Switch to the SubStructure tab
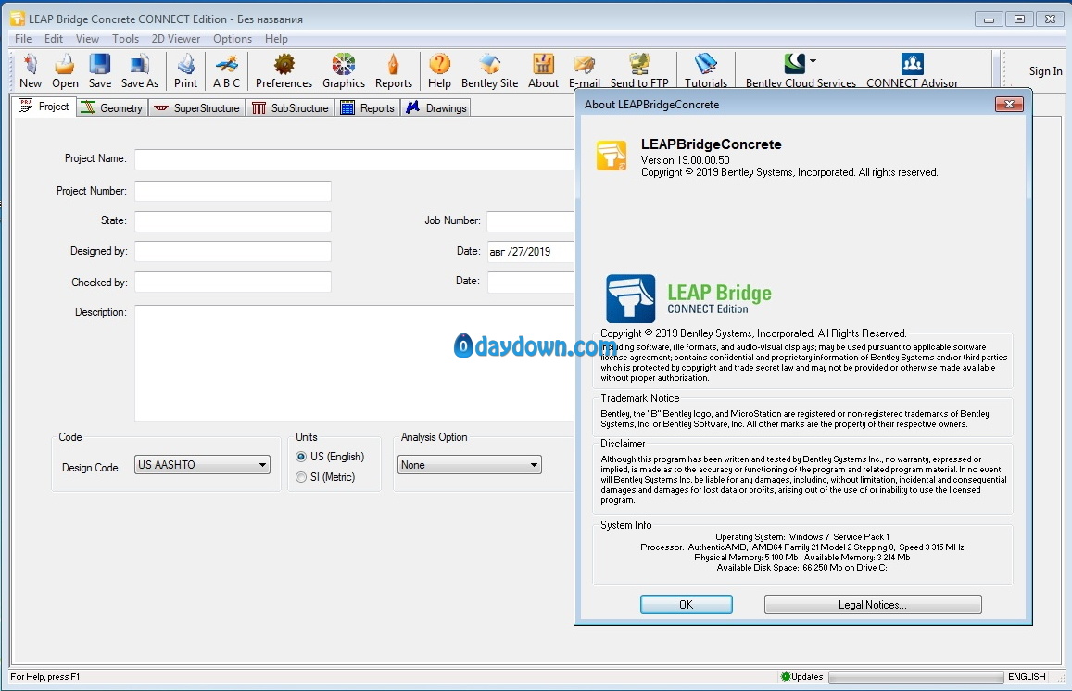The width and height of the screenshot is (1072, 691). tap(291, 108)
